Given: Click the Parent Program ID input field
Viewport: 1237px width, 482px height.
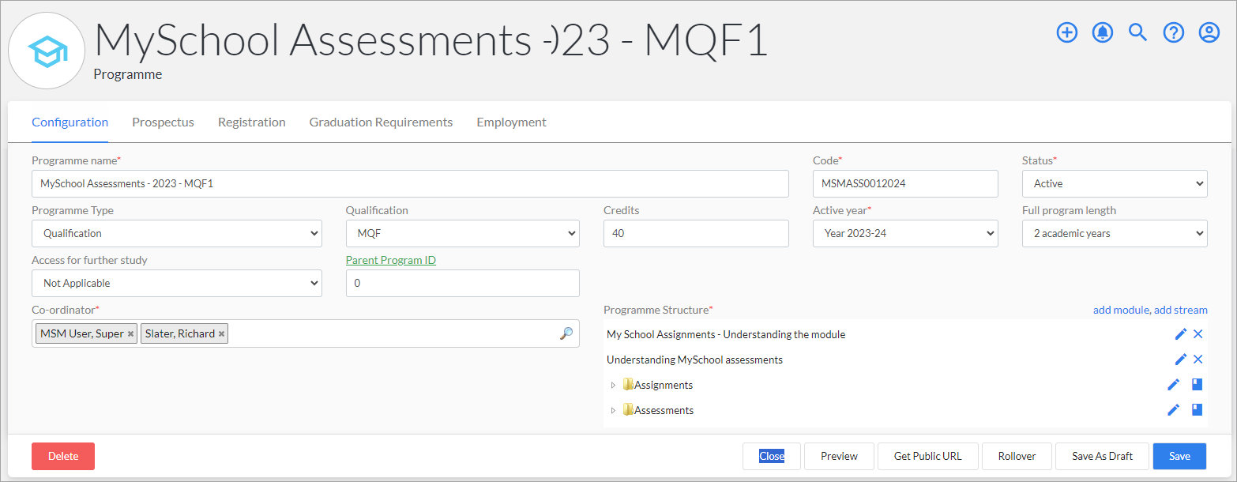Looking at the screenshot, I should click(x=463, y=283).
